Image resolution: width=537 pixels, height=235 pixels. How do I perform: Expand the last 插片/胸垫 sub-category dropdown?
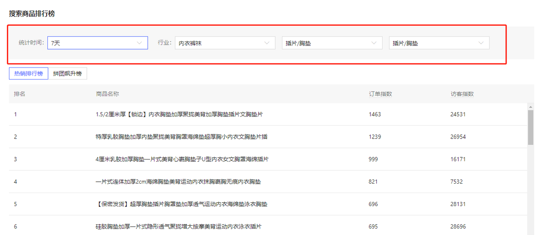point(439,43)
